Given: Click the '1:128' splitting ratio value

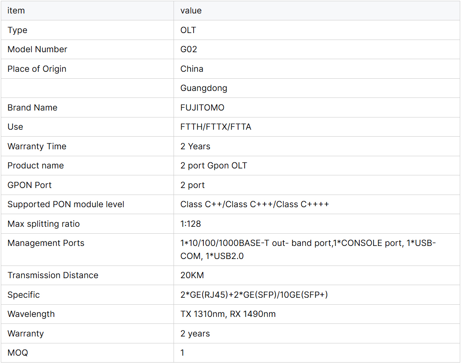Looking at the screenshot, I should (x=191, y=224).
